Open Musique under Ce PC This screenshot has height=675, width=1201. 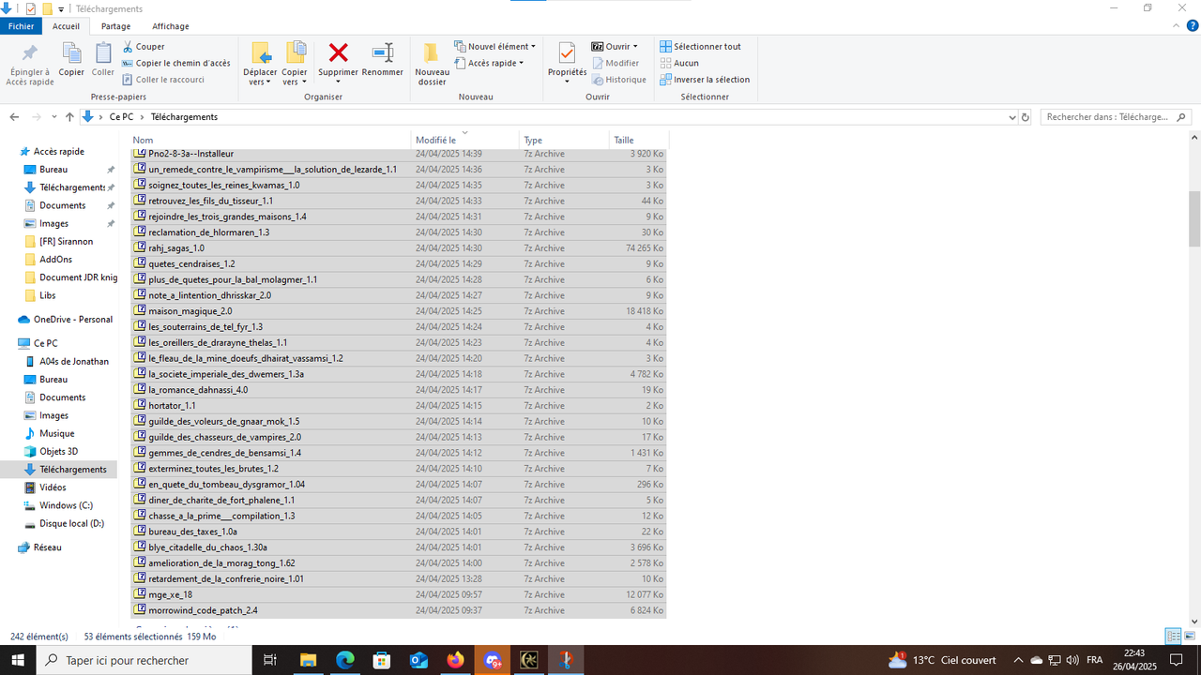(x=56, y=433)
